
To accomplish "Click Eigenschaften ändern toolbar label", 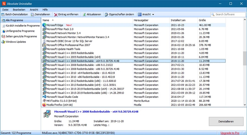I will (x=122, y=14).
